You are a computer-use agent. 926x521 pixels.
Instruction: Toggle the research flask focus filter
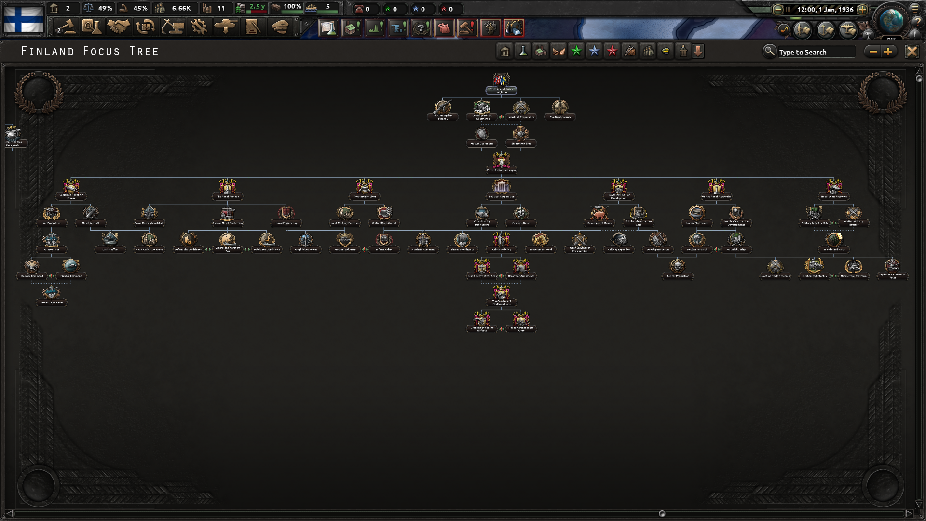point(523,51)
